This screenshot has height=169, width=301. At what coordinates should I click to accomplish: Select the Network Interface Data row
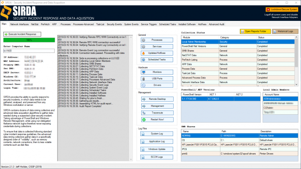pos(238,82)
